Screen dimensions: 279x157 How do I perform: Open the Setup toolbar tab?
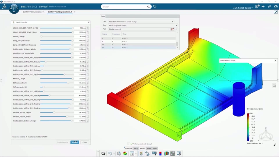click(x=136, y=148)
